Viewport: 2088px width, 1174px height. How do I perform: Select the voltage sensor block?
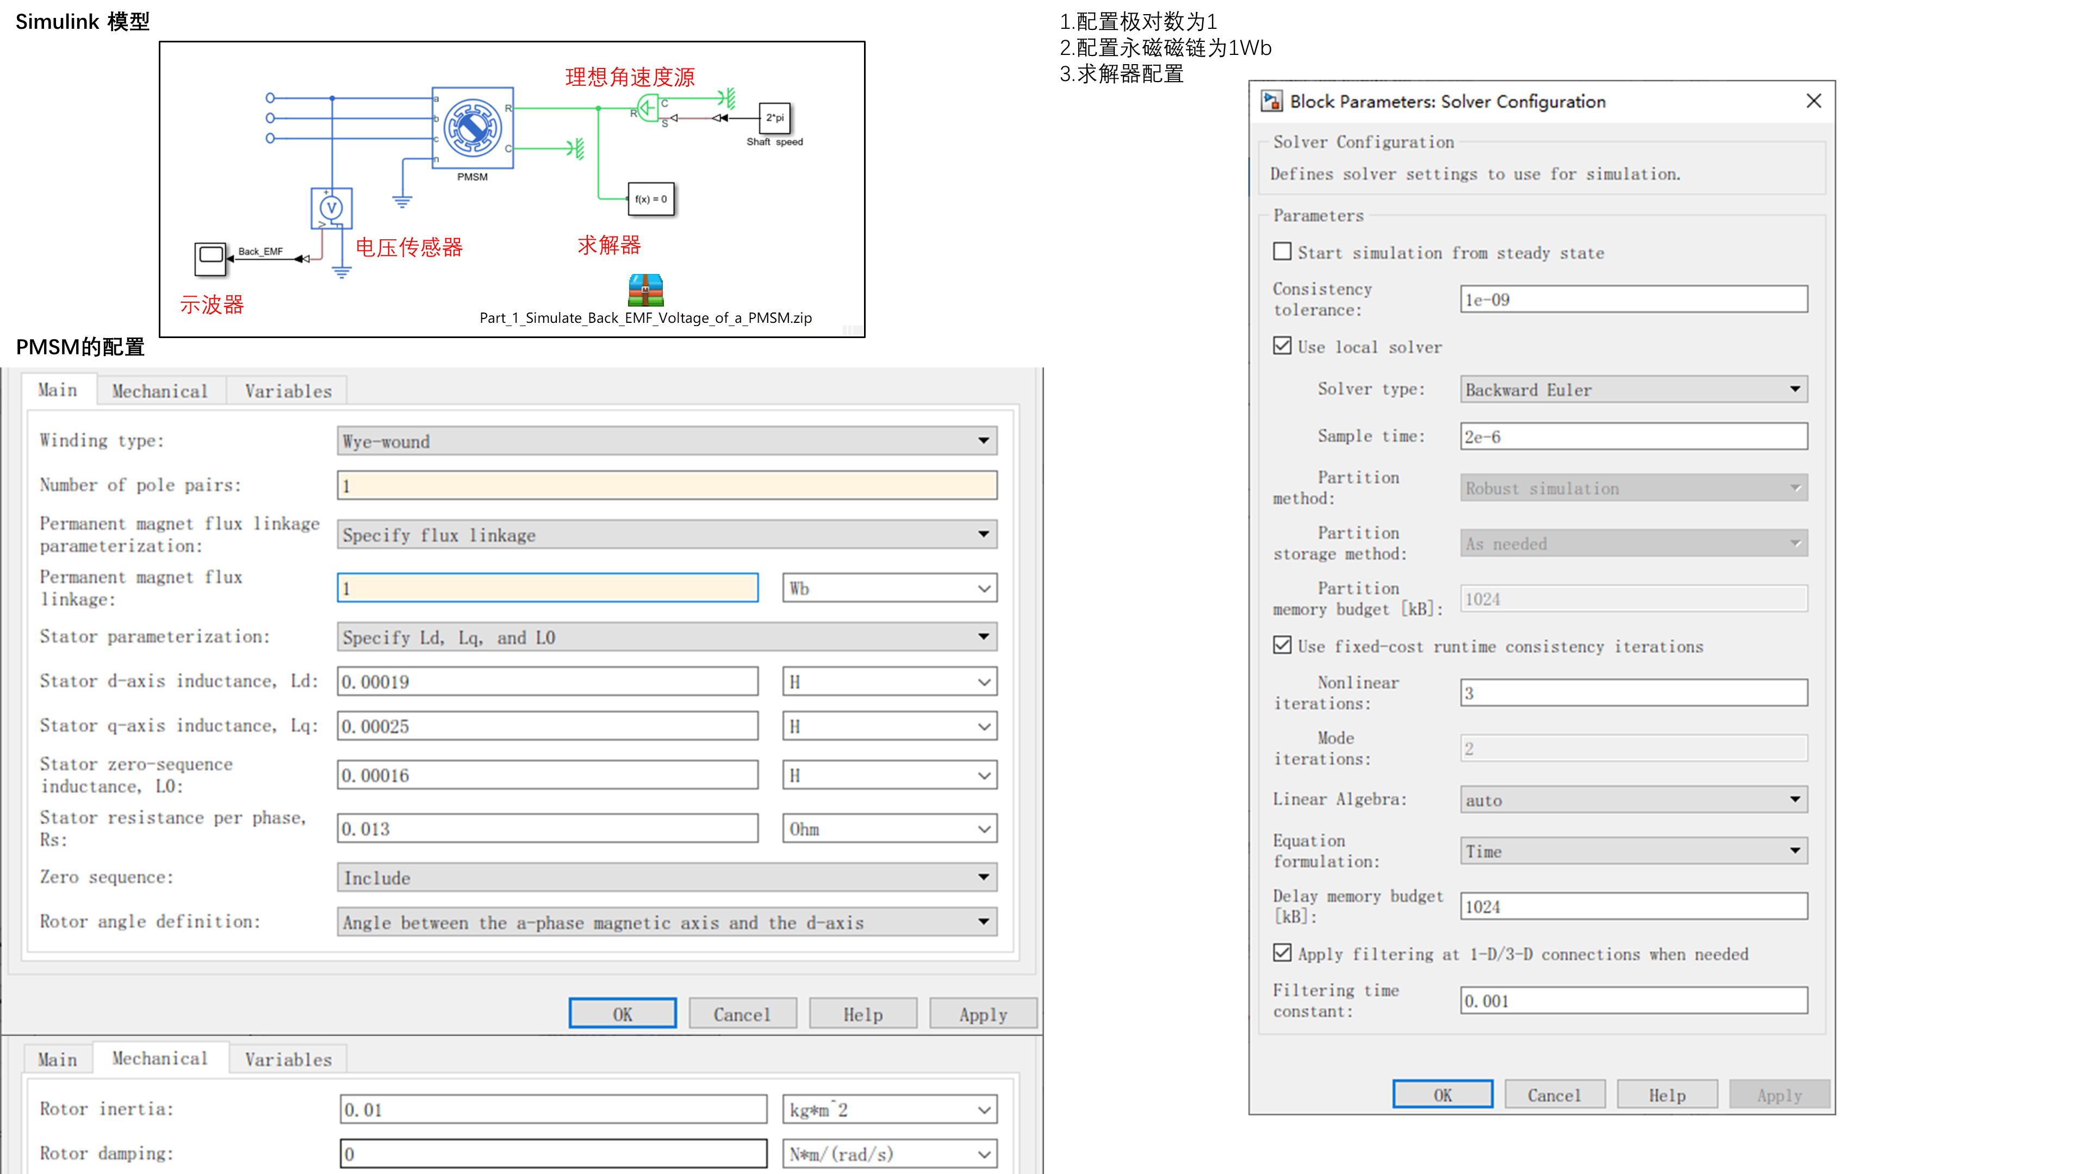(332, 210)
